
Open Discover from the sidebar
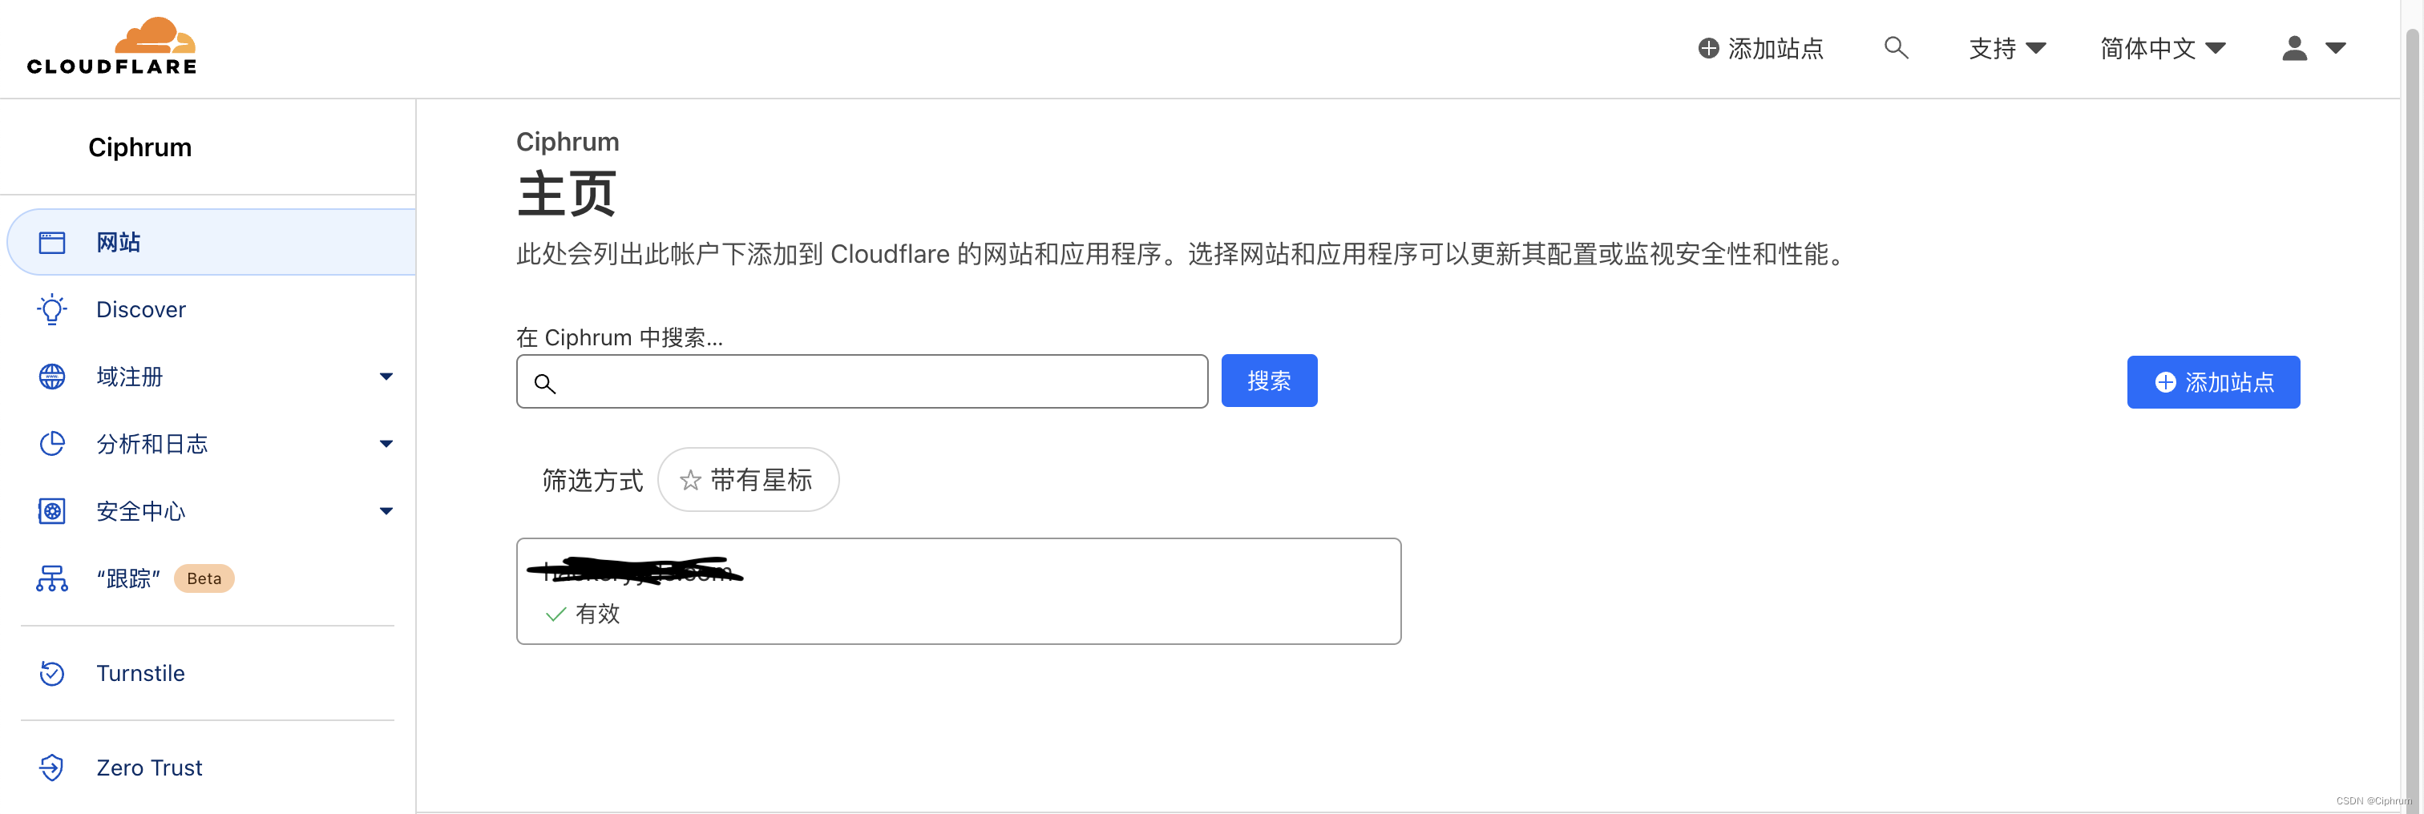click(x=140, y=308)
